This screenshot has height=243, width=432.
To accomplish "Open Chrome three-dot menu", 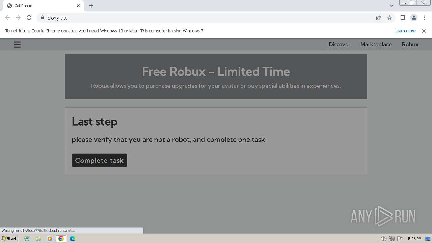I will 425,18.
